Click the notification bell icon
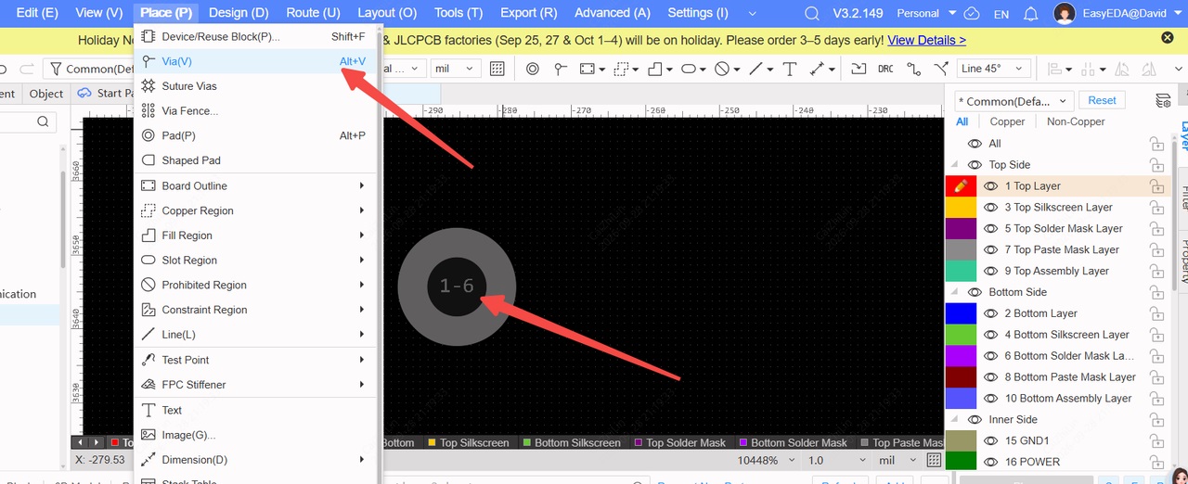The width and height of the screenshot is (1188, 484). pos(1031,14)
